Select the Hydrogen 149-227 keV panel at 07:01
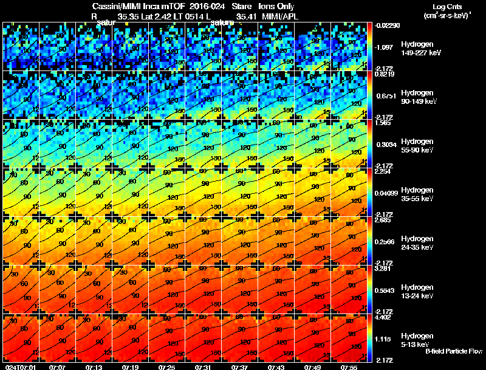This screenshot has height=370, width=486. tap(21, 47)
